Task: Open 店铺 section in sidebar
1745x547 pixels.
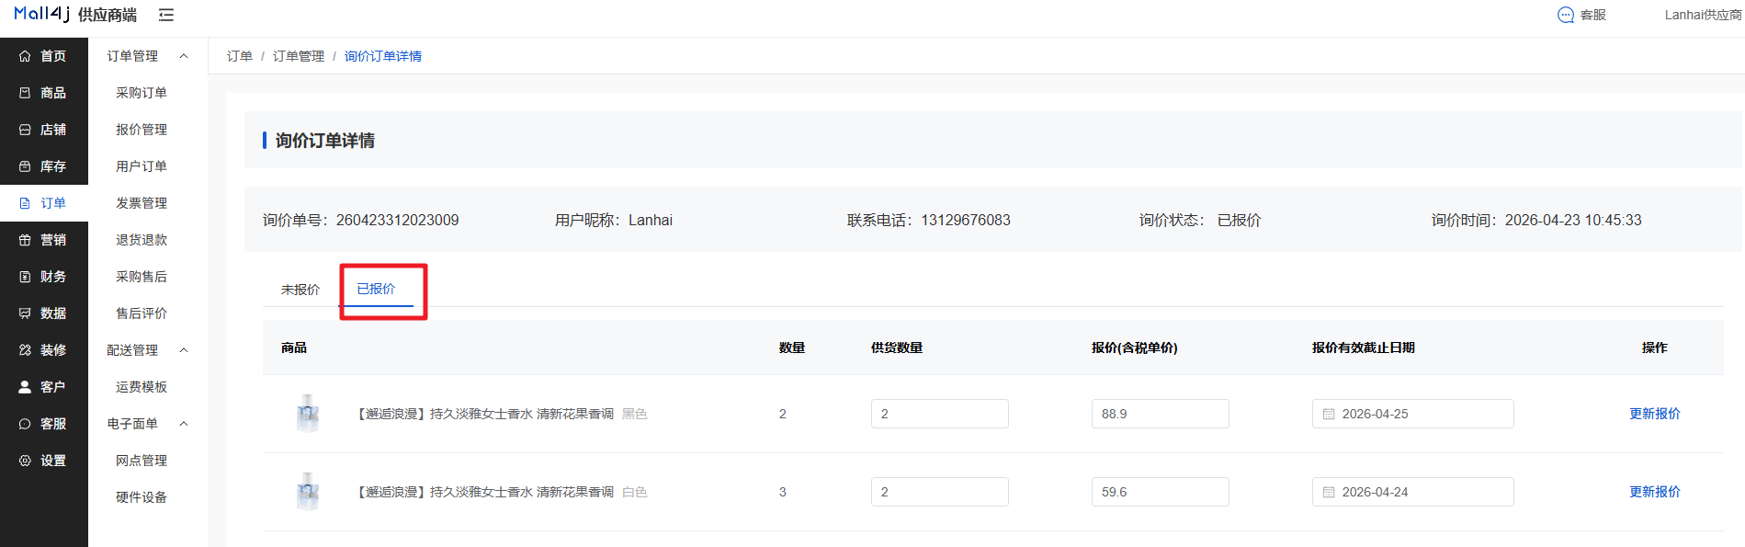Action: [44, 130]
